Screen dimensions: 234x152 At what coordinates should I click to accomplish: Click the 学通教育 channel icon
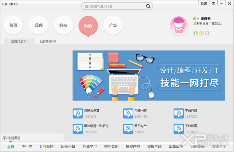pyautogui.click(x=179, y=114)
